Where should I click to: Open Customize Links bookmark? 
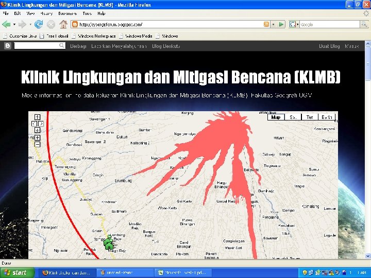(20, 36)
